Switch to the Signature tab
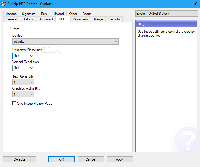Image resolution: width=200 pixels, height=167 pixels. pos(29,14)
